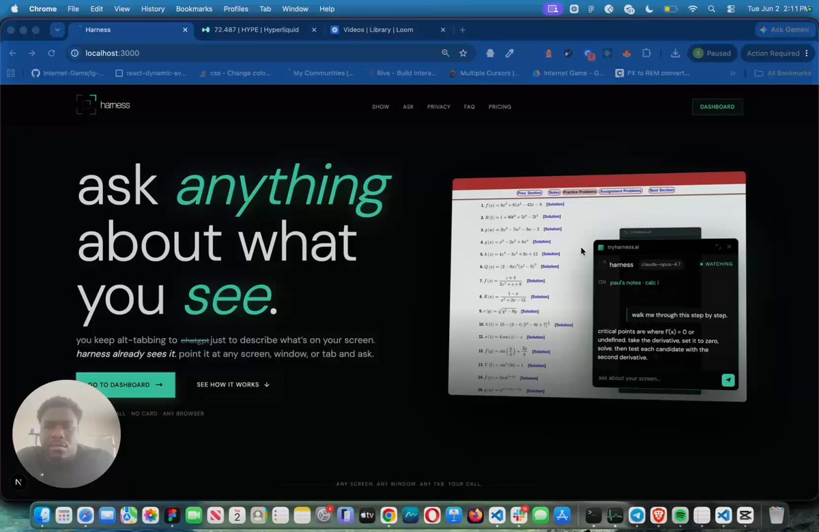This screenshot has width=819, height=532.
Task: Open the Practice Problems tab in the notes mockup
Action: (x=579, y=192)
